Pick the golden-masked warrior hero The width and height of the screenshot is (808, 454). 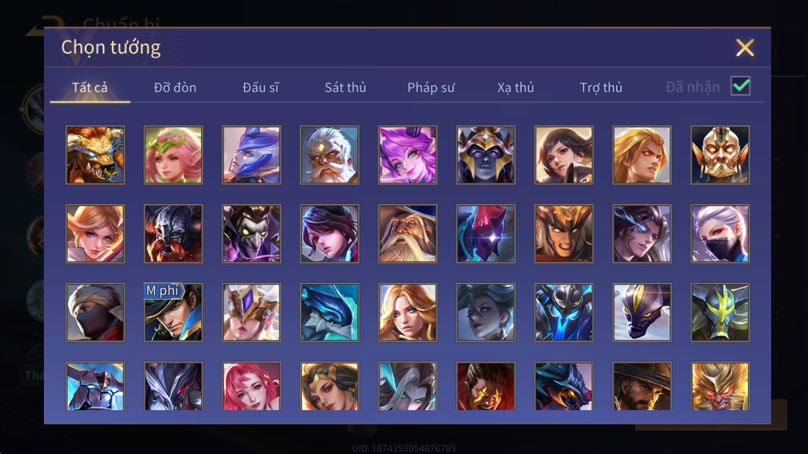(720, 155)
